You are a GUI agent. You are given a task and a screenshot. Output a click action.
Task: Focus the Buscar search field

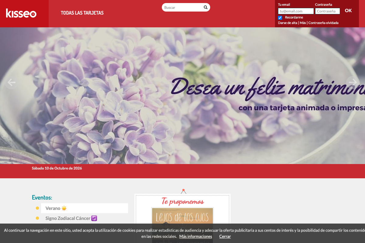[183, 7]
